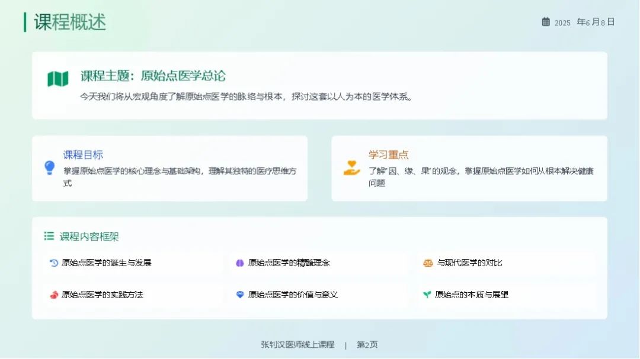Click the blue lightbulb icon for 课程目标
Screen dimensions: 640x359
click(x=50, y=168)
